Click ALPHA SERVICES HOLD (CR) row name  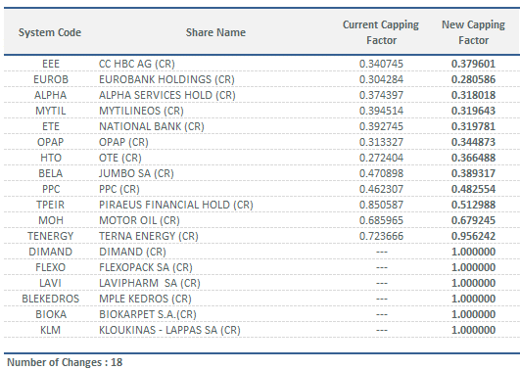click(x=167, y=95)
